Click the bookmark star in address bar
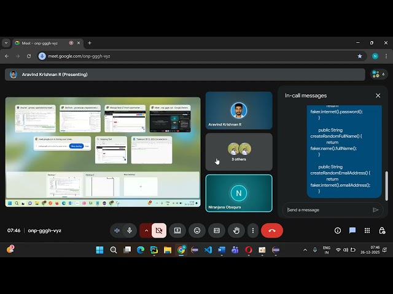The width and height of the screenshot is (393, 294). (360, 56)
